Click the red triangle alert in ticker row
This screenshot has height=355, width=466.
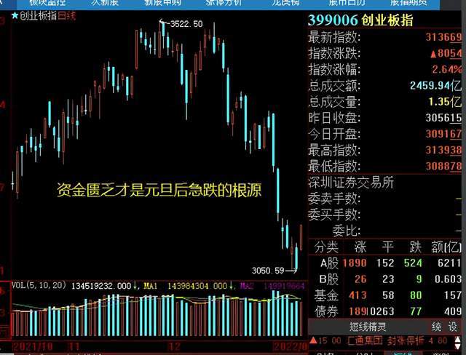313,340
